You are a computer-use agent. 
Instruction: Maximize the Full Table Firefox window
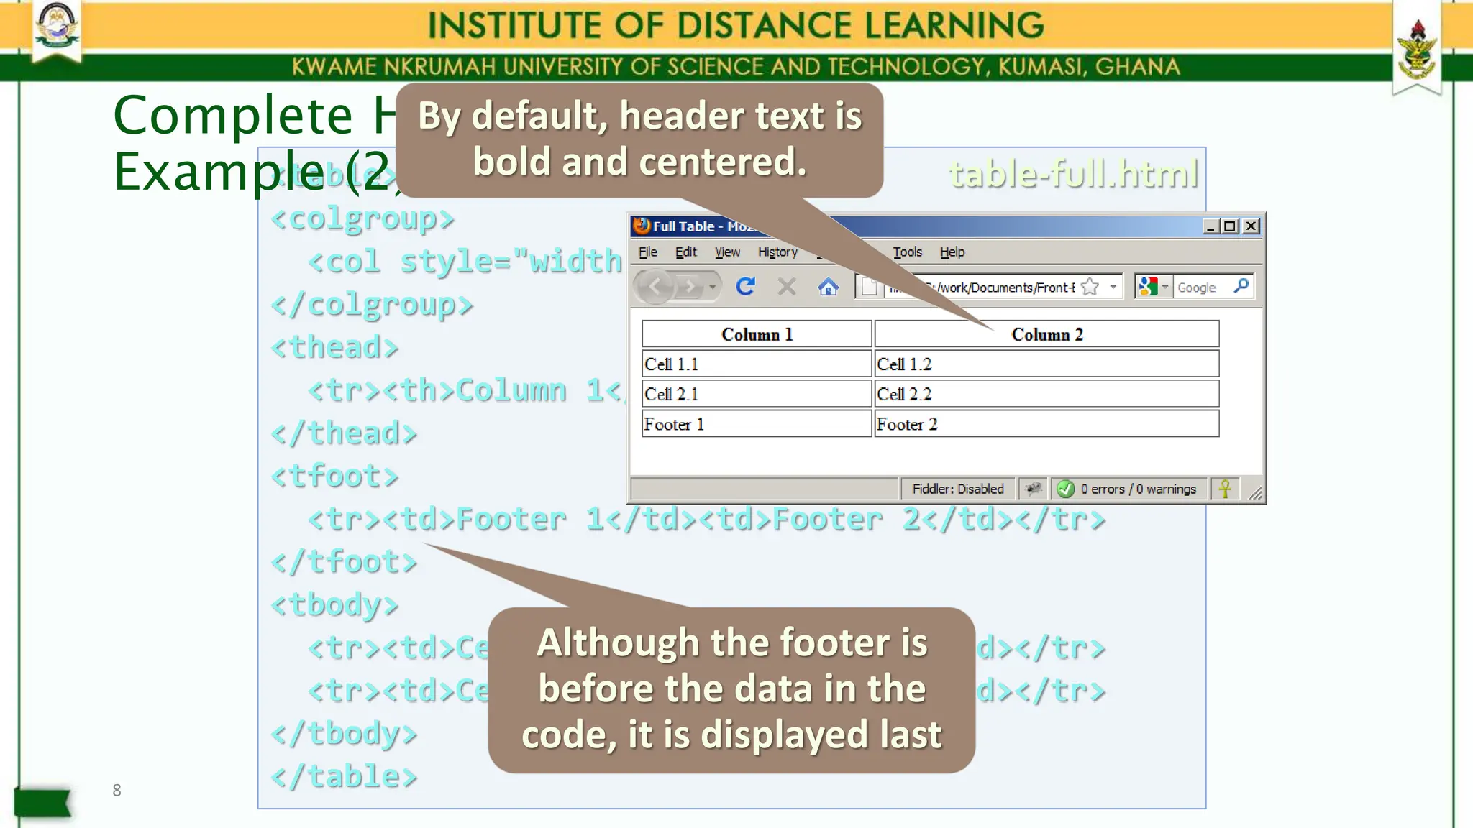[1230, 226]
